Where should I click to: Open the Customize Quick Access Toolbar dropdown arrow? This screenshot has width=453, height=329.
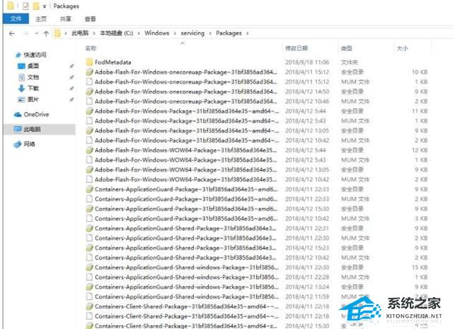45,6
